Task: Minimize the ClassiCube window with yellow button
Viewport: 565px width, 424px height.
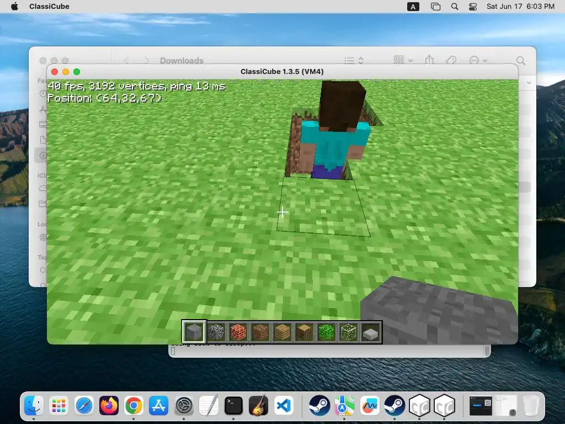Action: [66, 72]
